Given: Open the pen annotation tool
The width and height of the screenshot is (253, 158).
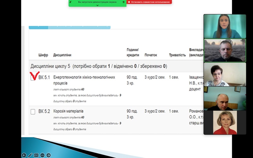Looking at the screenshot, I should click(x=30, y=155).
